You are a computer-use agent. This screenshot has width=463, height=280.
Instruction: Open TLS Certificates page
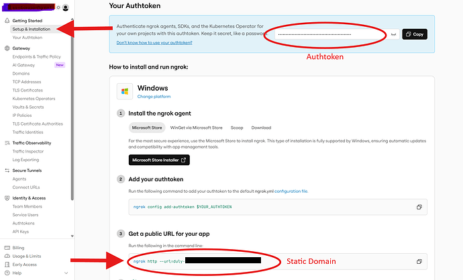[x=28, y=91]
